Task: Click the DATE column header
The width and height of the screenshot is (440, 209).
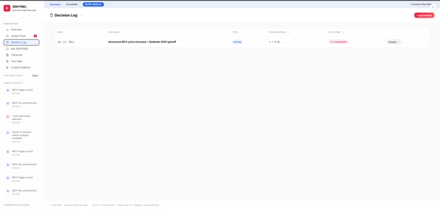Action: [x=60, y=32]
